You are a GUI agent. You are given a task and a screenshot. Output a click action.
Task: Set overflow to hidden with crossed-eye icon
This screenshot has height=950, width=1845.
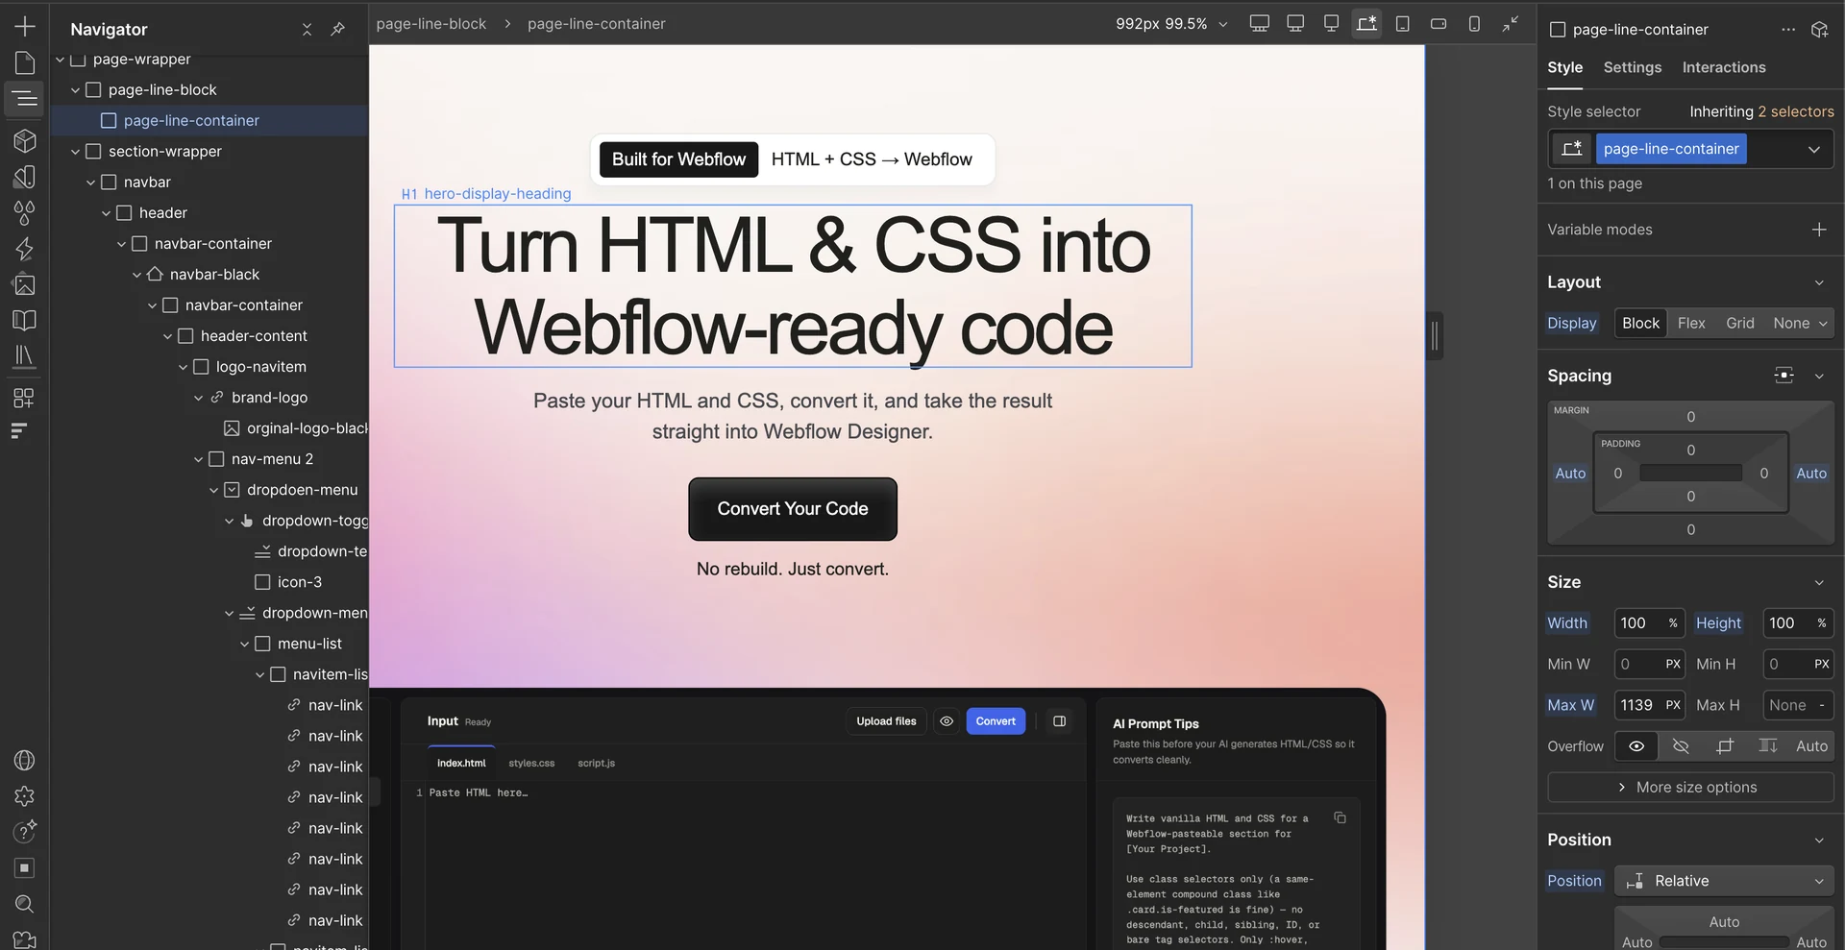pos(1681,746)
